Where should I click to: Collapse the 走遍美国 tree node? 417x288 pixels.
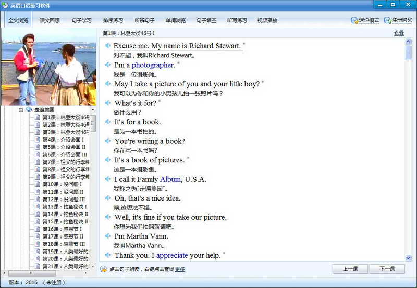[x=21, y=110]
